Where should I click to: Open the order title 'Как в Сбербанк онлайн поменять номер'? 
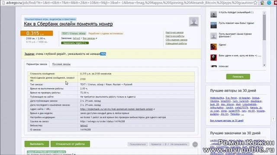[68, 24]
